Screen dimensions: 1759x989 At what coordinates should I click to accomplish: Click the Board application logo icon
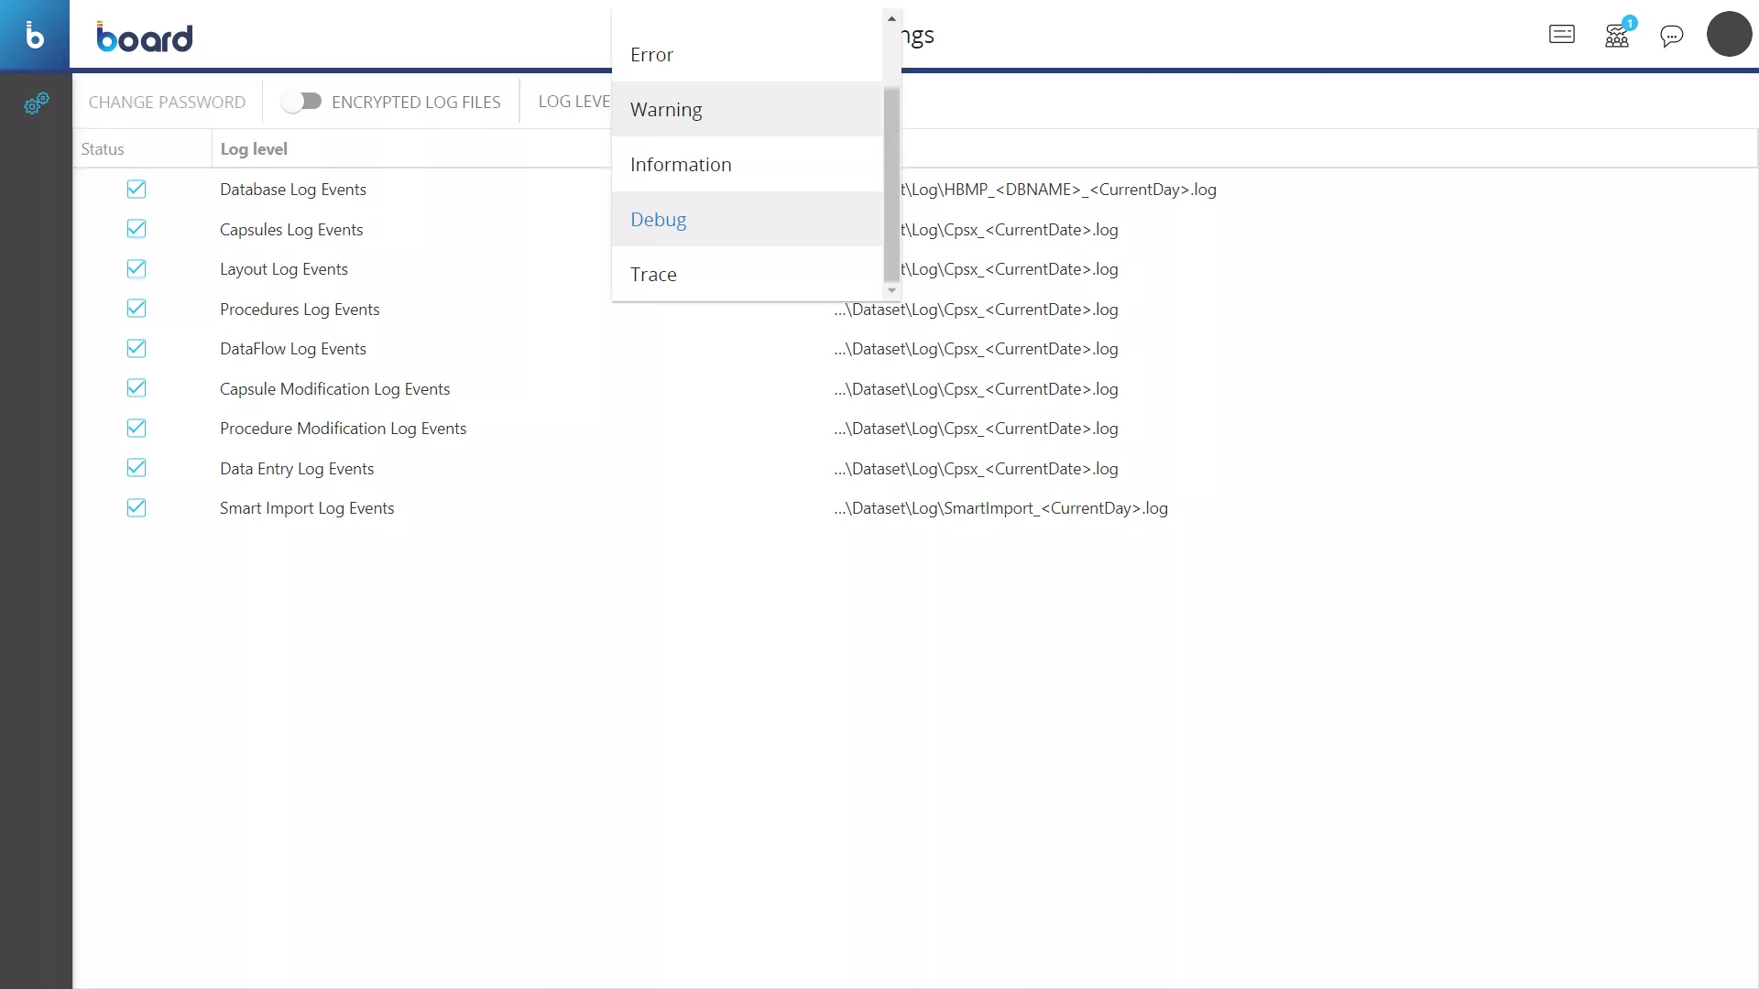[37, 35]
